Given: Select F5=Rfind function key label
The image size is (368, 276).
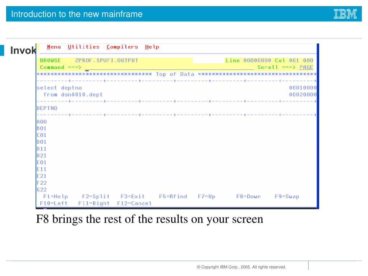Looking at the screenshot, I should click(173, 197).
